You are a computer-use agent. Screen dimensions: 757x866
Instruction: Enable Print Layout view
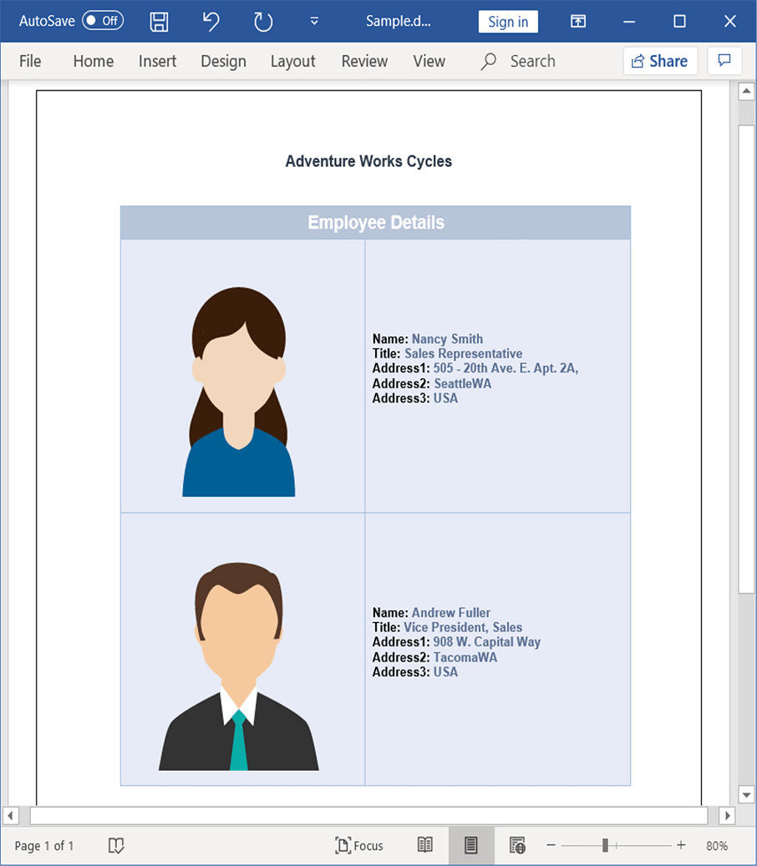(471, 845)
